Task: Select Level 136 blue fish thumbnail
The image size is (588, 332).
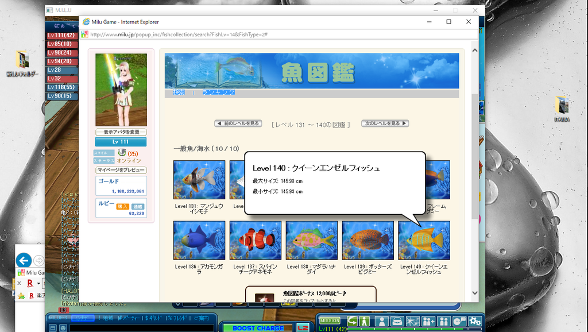Action: click(x=199, y=240)
